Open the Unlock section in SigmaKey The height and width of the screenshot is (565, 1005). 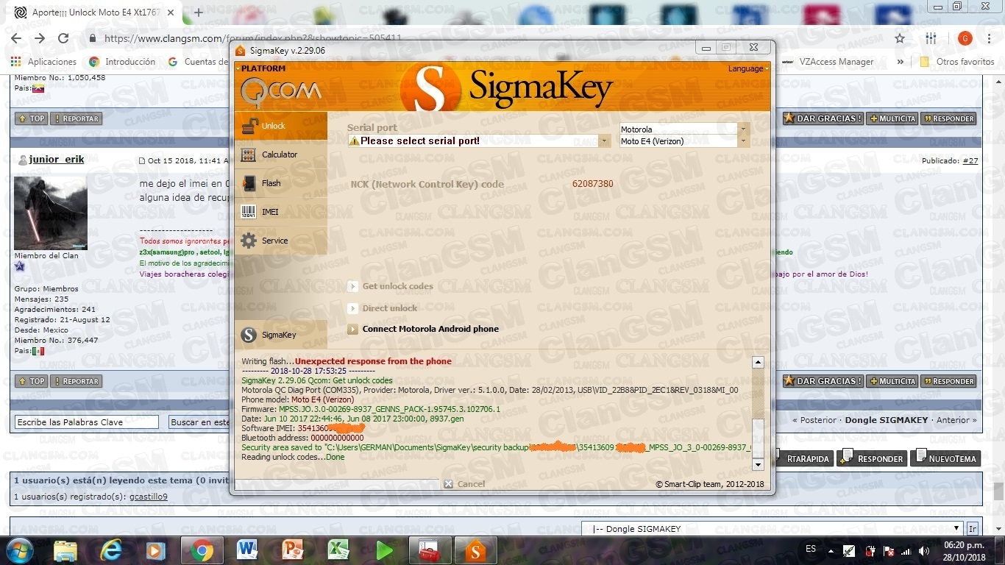(x=280, y=126)
